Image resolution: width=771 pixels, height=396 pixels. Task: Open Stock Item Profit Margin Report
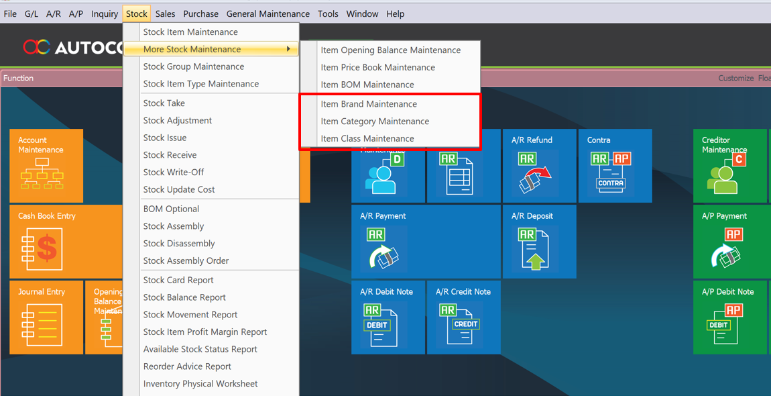(x=211, y=332)
